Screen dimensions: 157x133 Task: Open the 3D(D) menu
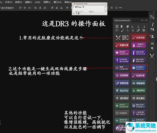pos(37,2)
